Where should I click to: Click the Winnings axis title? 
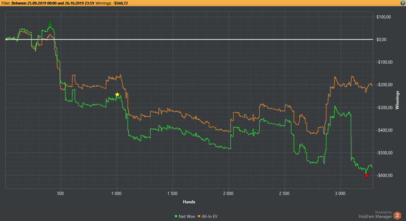click(x=397, y=100)
